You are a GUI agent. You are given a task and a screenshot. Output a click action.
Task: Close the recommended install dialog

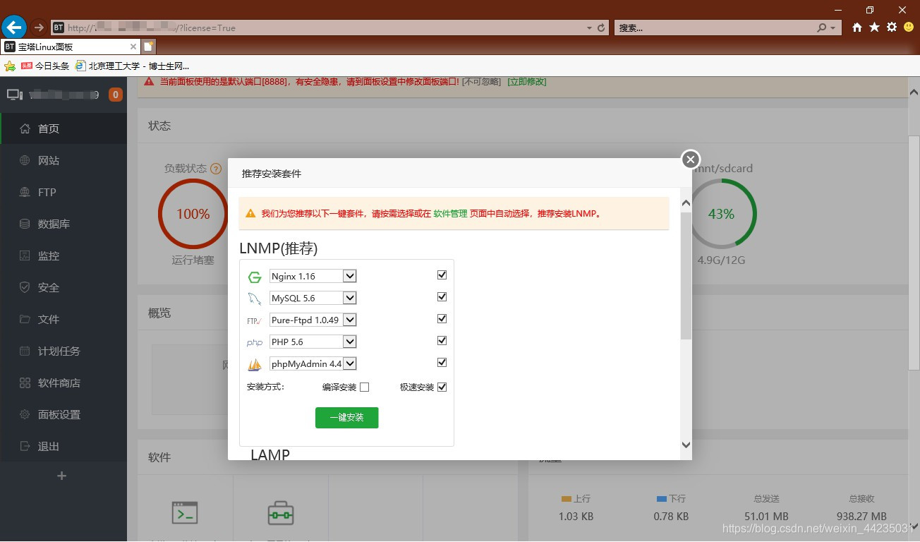[x=691, y=159]
